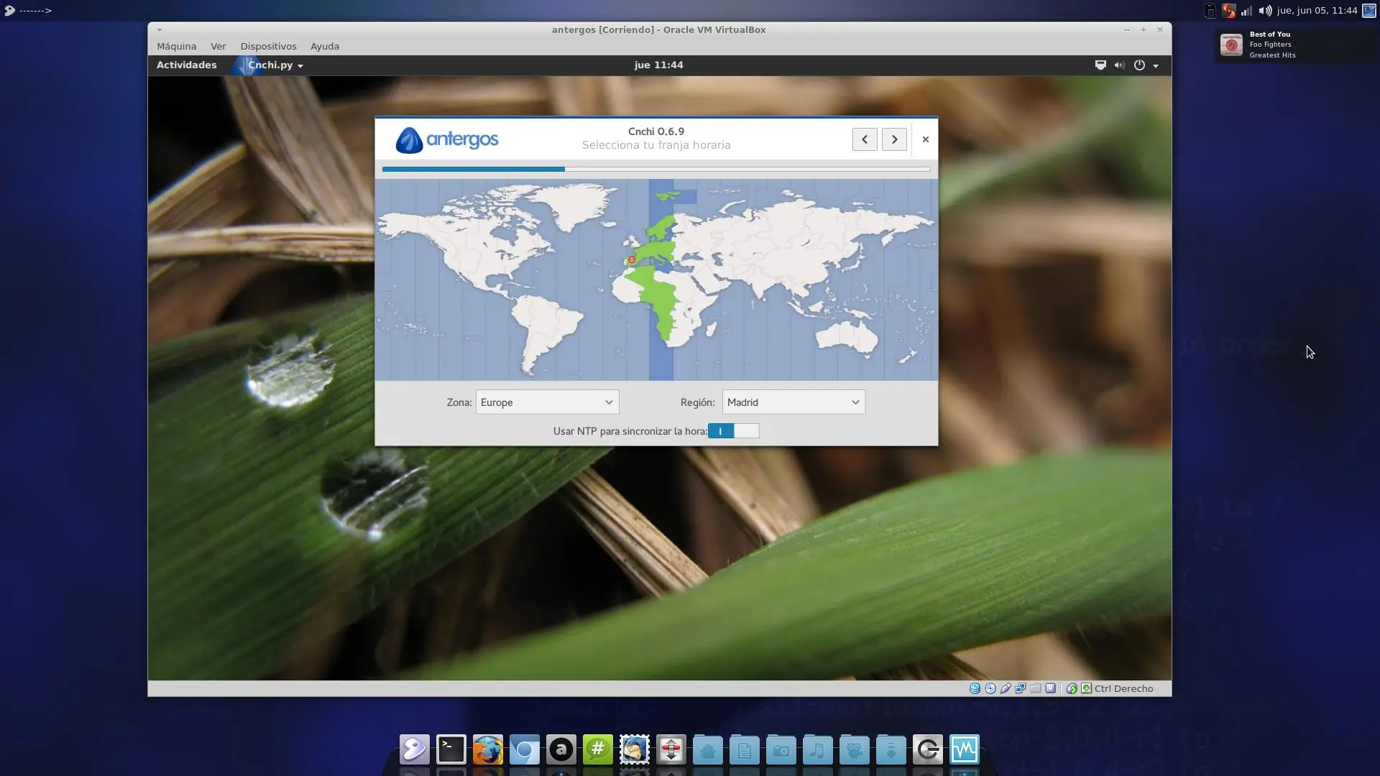The height and width of the screenshot is (776, 1380).
Task: Click the installer progress bar
Action: pyautogui.click(x=656, y=170)
